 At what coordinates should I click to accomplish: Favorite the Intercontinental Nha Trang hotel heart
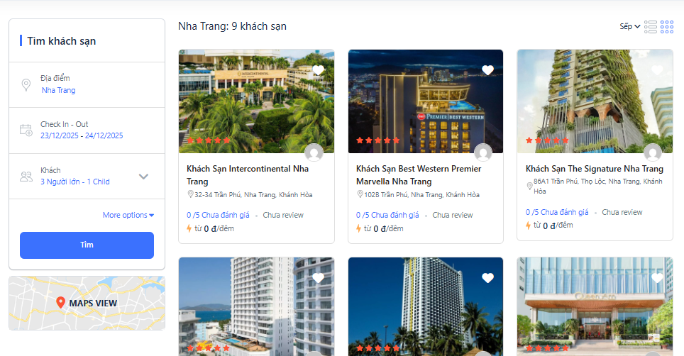319,70
